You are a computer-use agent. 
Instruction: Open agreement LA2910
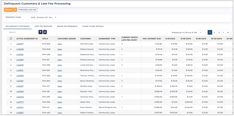[20, 71]
